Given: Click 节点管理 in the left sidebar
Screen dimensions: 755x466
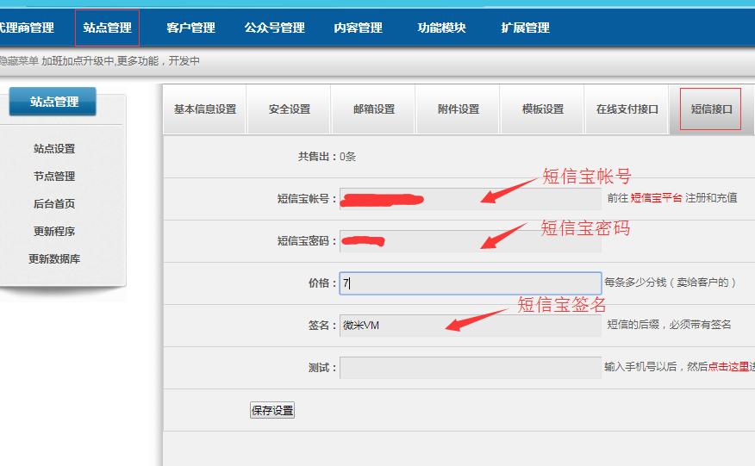Looking at the screenshot, I should (x=54, y=177).
